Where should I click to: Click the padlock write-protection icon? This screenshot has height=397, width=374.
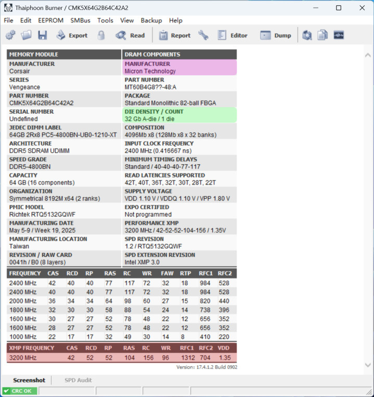click(x=101, y=35)
